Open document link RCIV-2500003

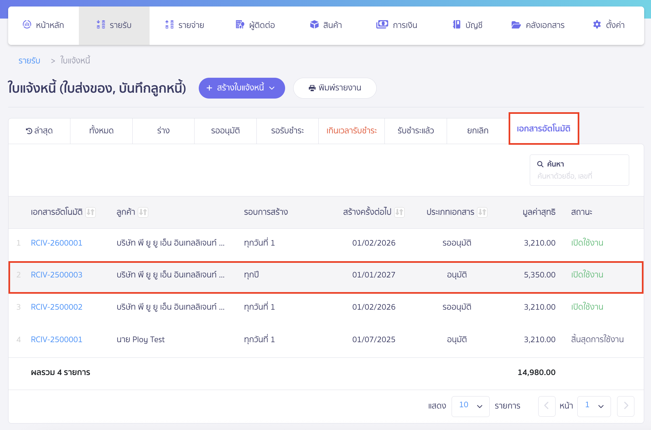point(56,275)
